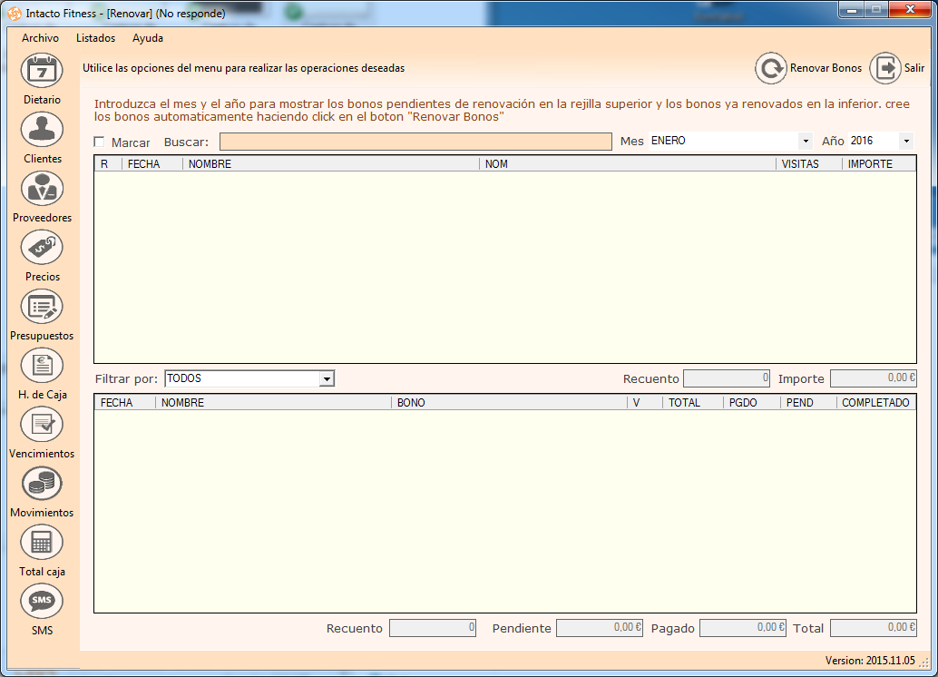Open the SMS messaging icon

tap(42, 601)
